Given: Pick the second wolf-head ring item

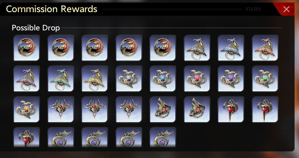Looking at the screenshot, I should click(197, 109).
